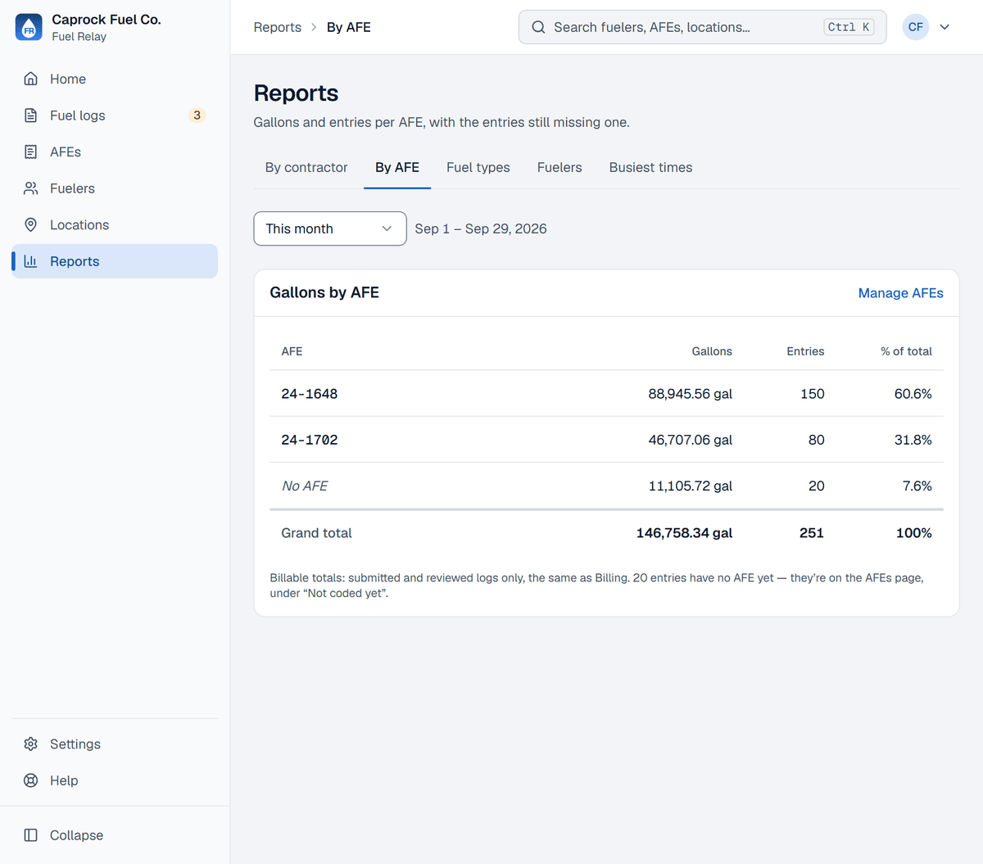Click the Gallons column header
Image resolution: width=983 pixels, height=864 pixels.
(712, 351)
